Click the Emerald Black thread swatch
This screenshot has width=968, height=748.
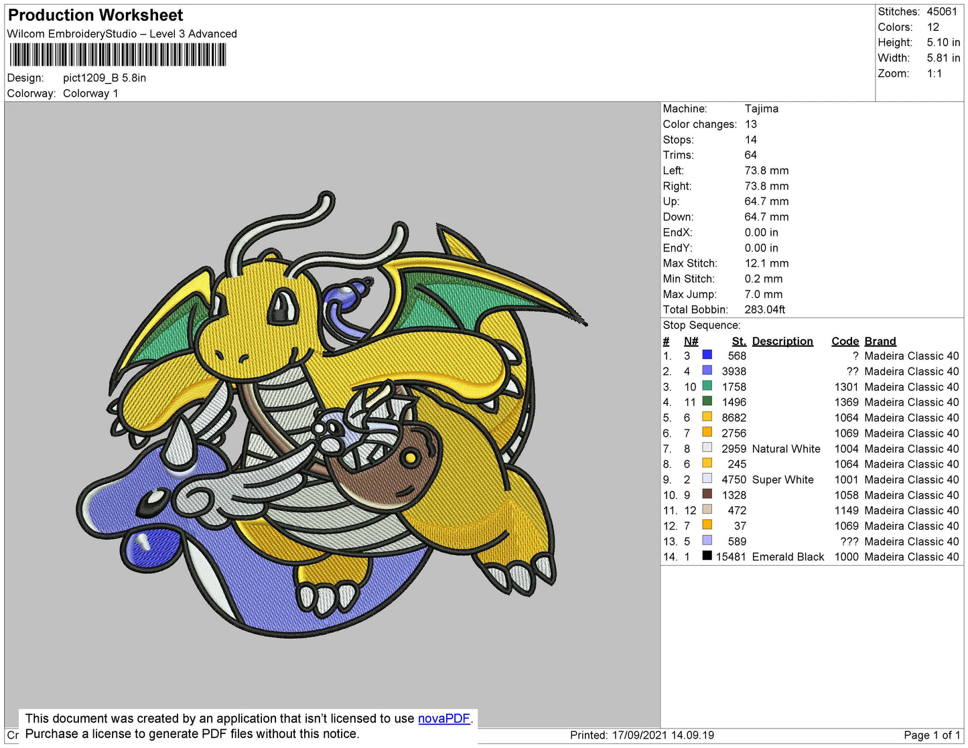pyautogui.click(x=707, y=556)
